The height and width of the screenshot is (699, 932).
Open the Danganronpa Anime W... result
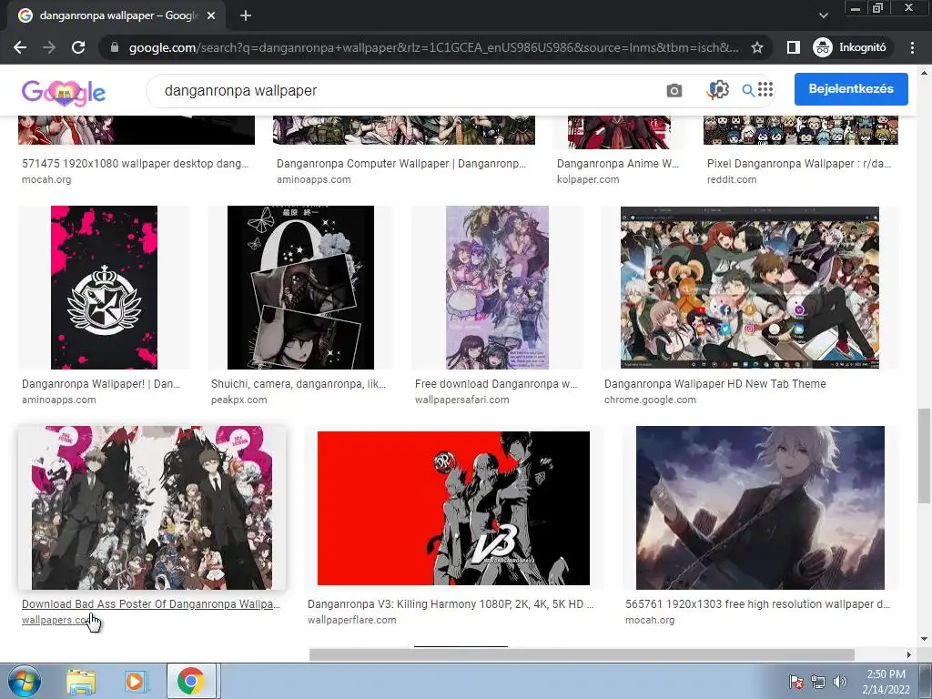pos(618,164)
